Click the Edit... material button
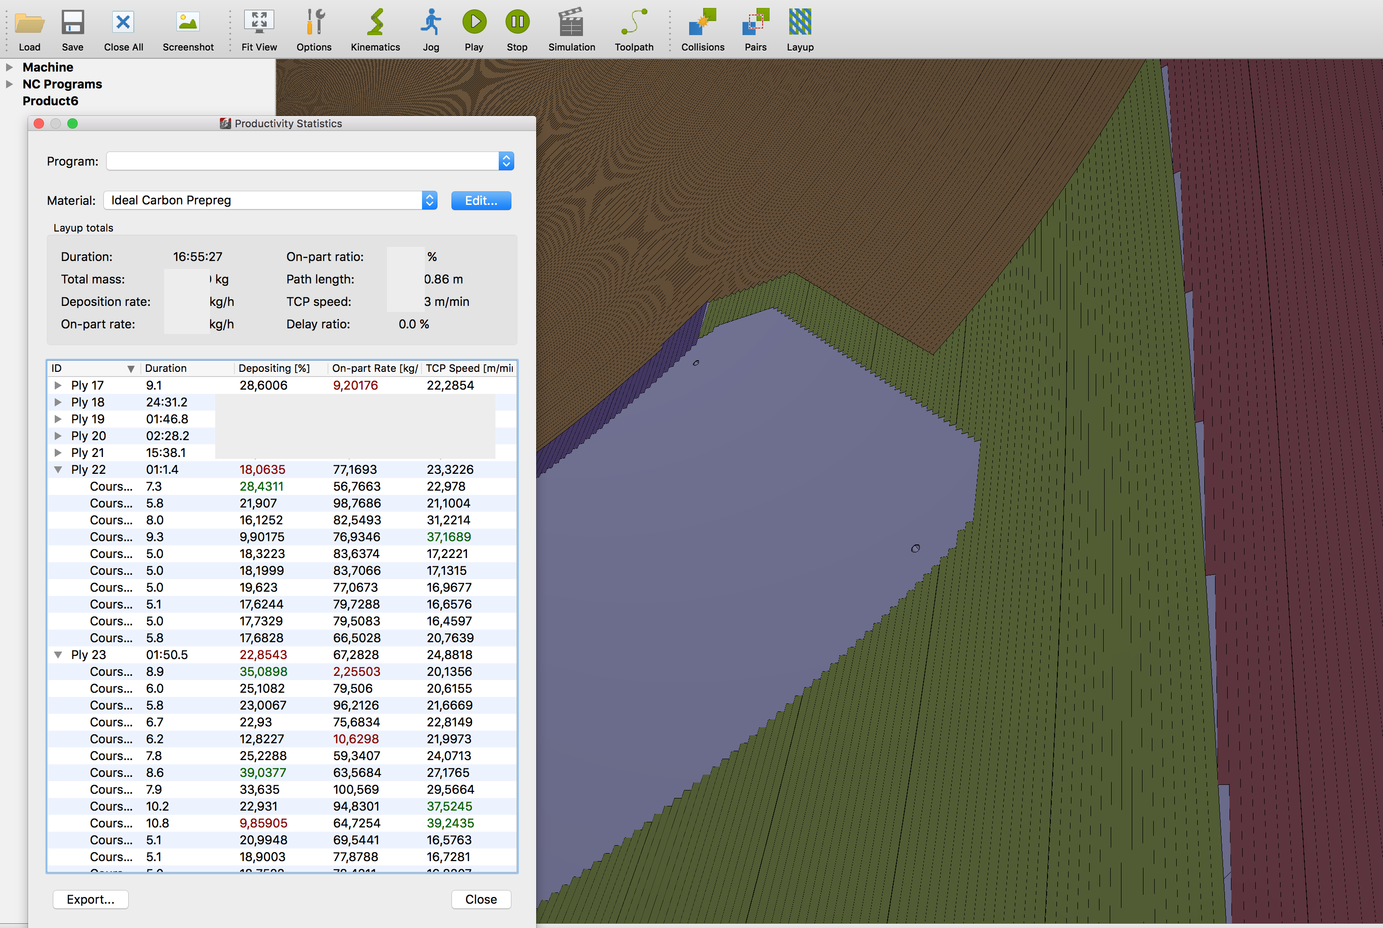 (481, 201)
